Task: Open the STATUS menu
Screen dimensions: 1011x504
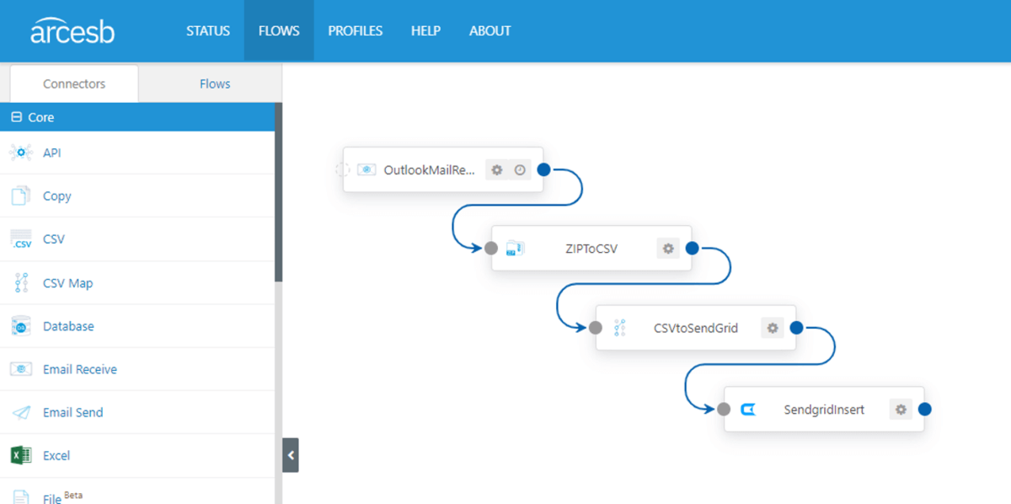Action: pos(208,31)
